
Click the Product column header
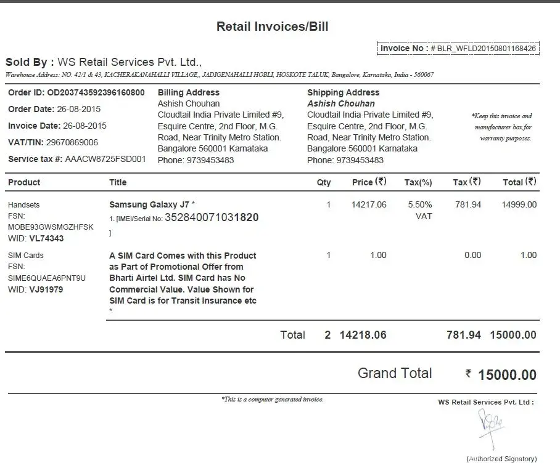[x=24, y=182]
